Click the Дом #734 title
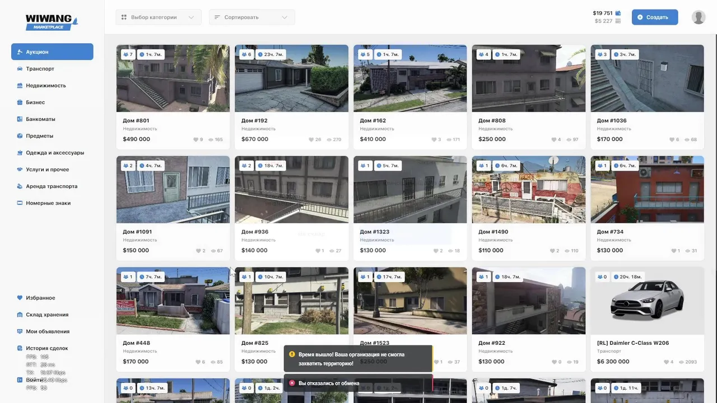The image size is (717, 403). (610, 232)
